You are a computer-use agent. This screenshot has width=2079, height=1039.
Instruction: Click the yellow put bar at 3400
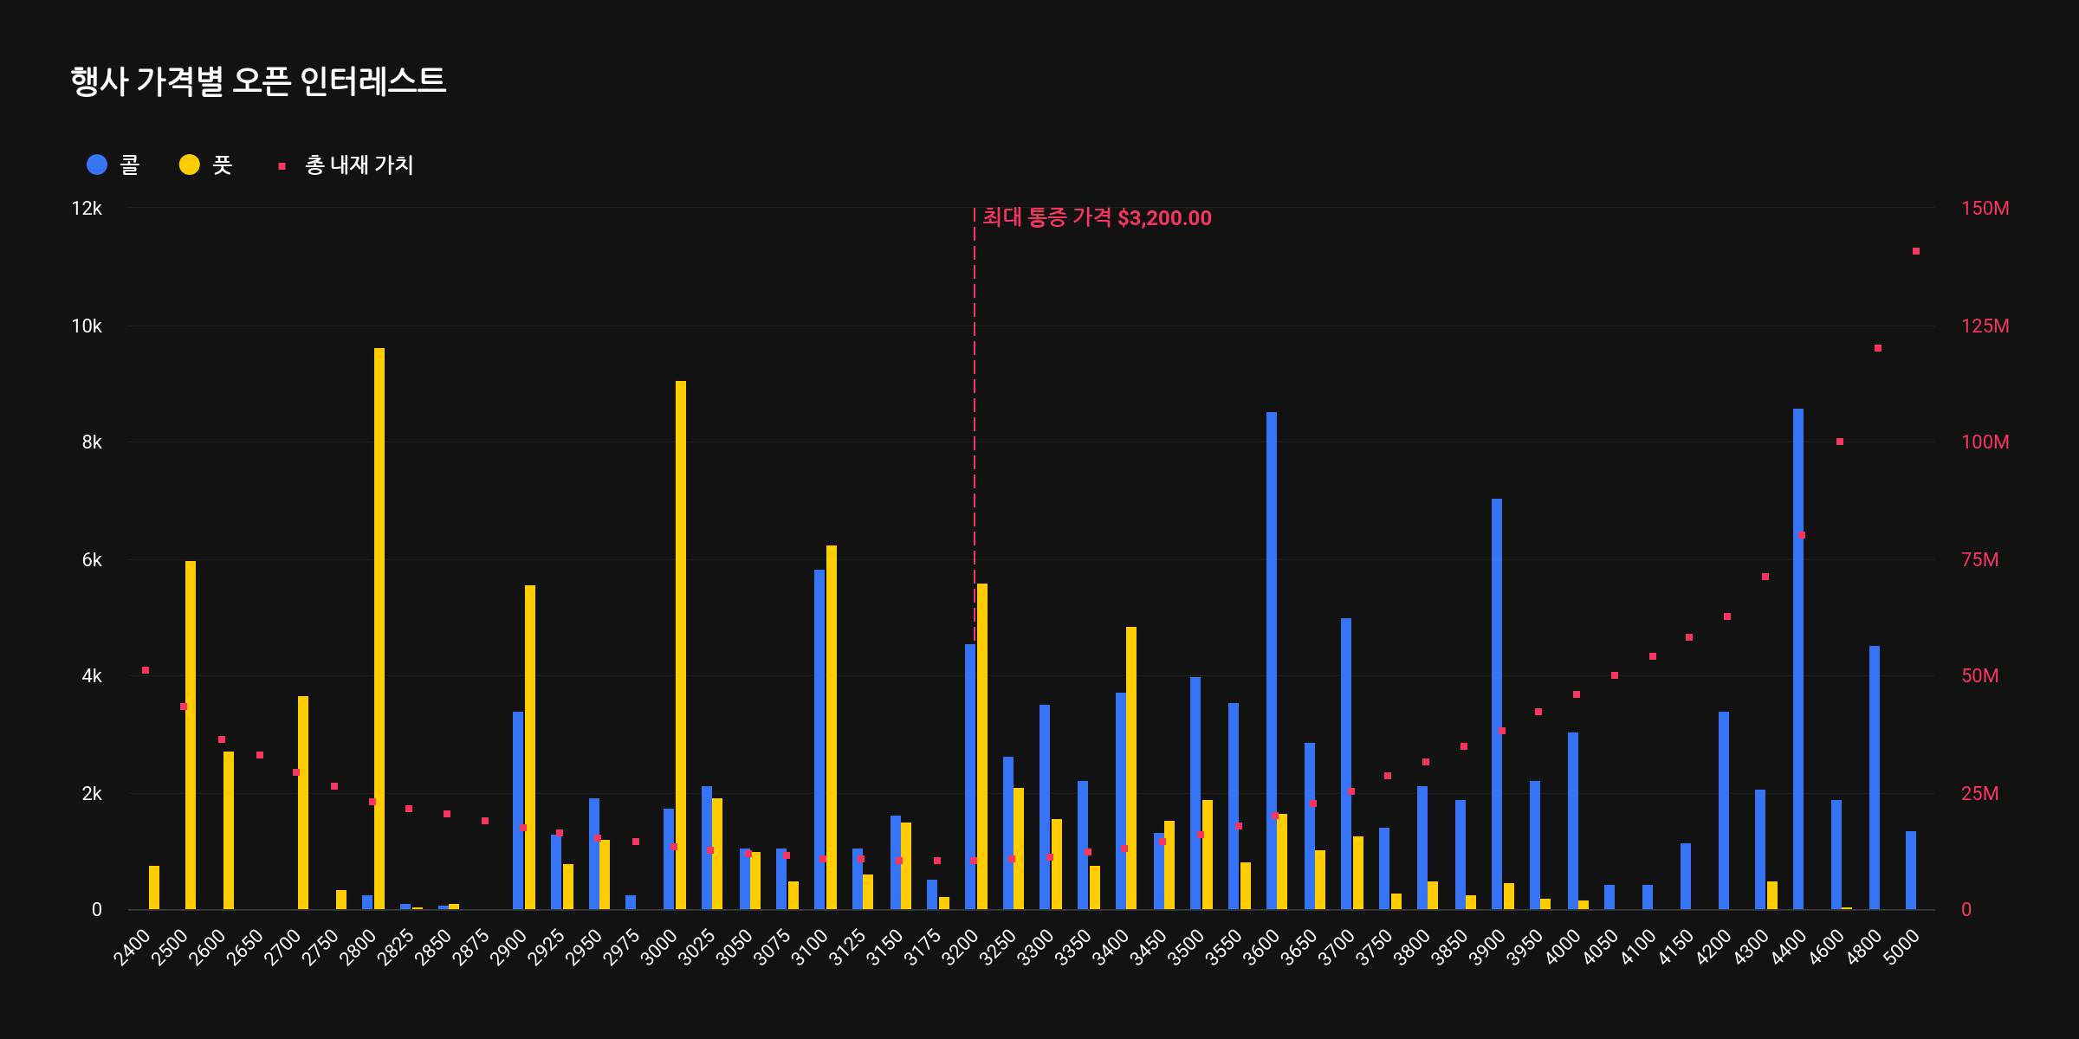[x=1131, y=767]
